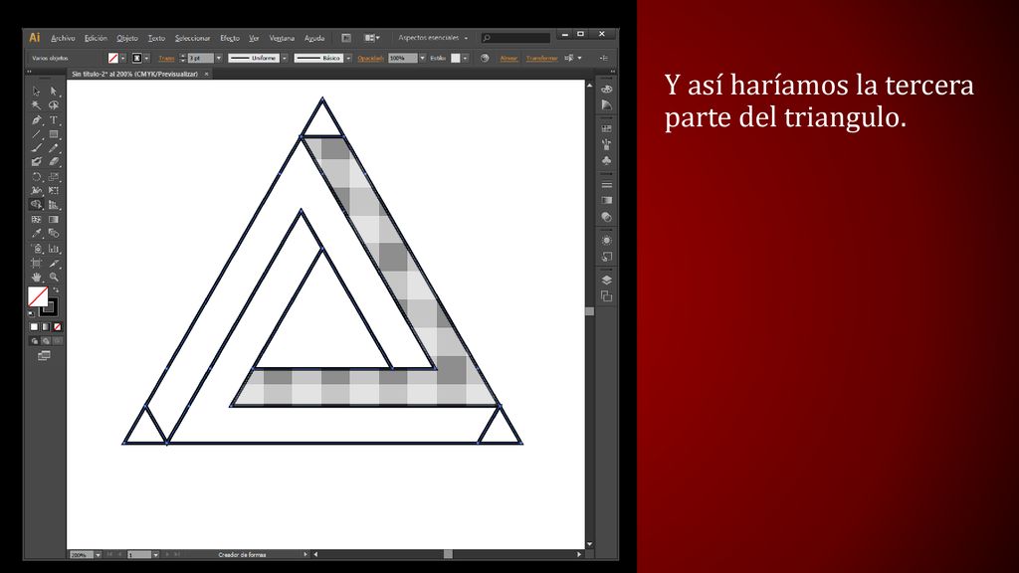Screen dimensions: 1019x573
Task: Set paint mode to None
Action: click(x=57, y=326)
